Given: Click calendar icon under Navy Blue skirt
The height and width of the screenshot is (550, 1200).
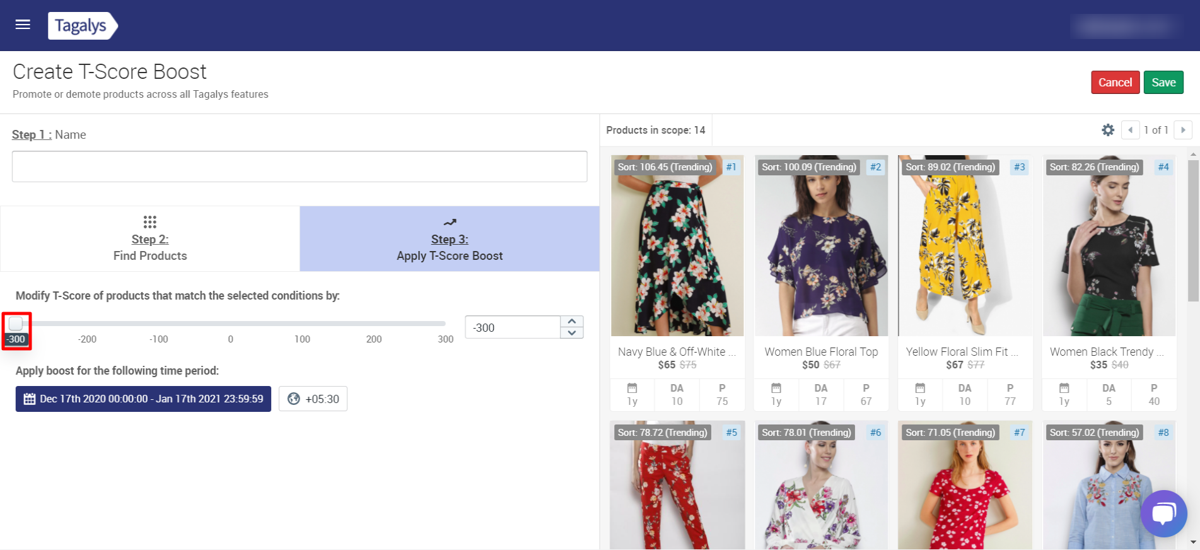Looking at the screenshot, I should (x=632, y=388).
